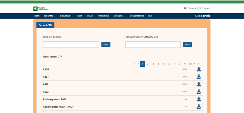Open the Formazione menu item
Image resolution: width=244 pixels, height=113 pixels.
point(103,16)
